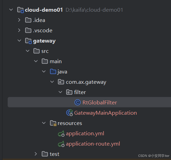Click the com.ax.gateway package icon

(x=61, y=82)
